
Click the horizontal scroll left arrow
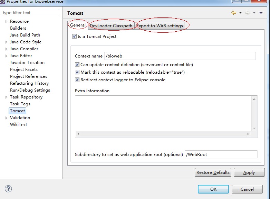pyautogui.click(x=78, y=134)
